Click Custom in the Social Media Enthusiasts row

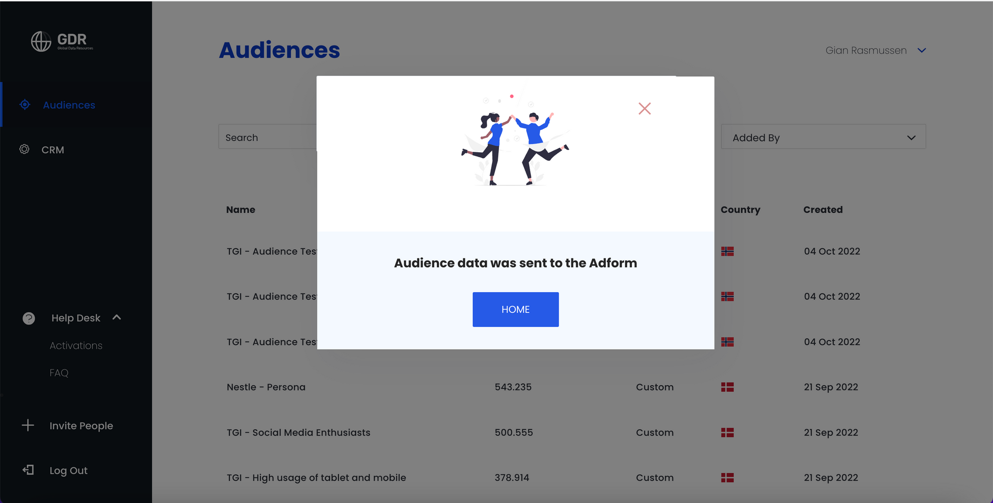pyautogui.click(x=655, y=433)
